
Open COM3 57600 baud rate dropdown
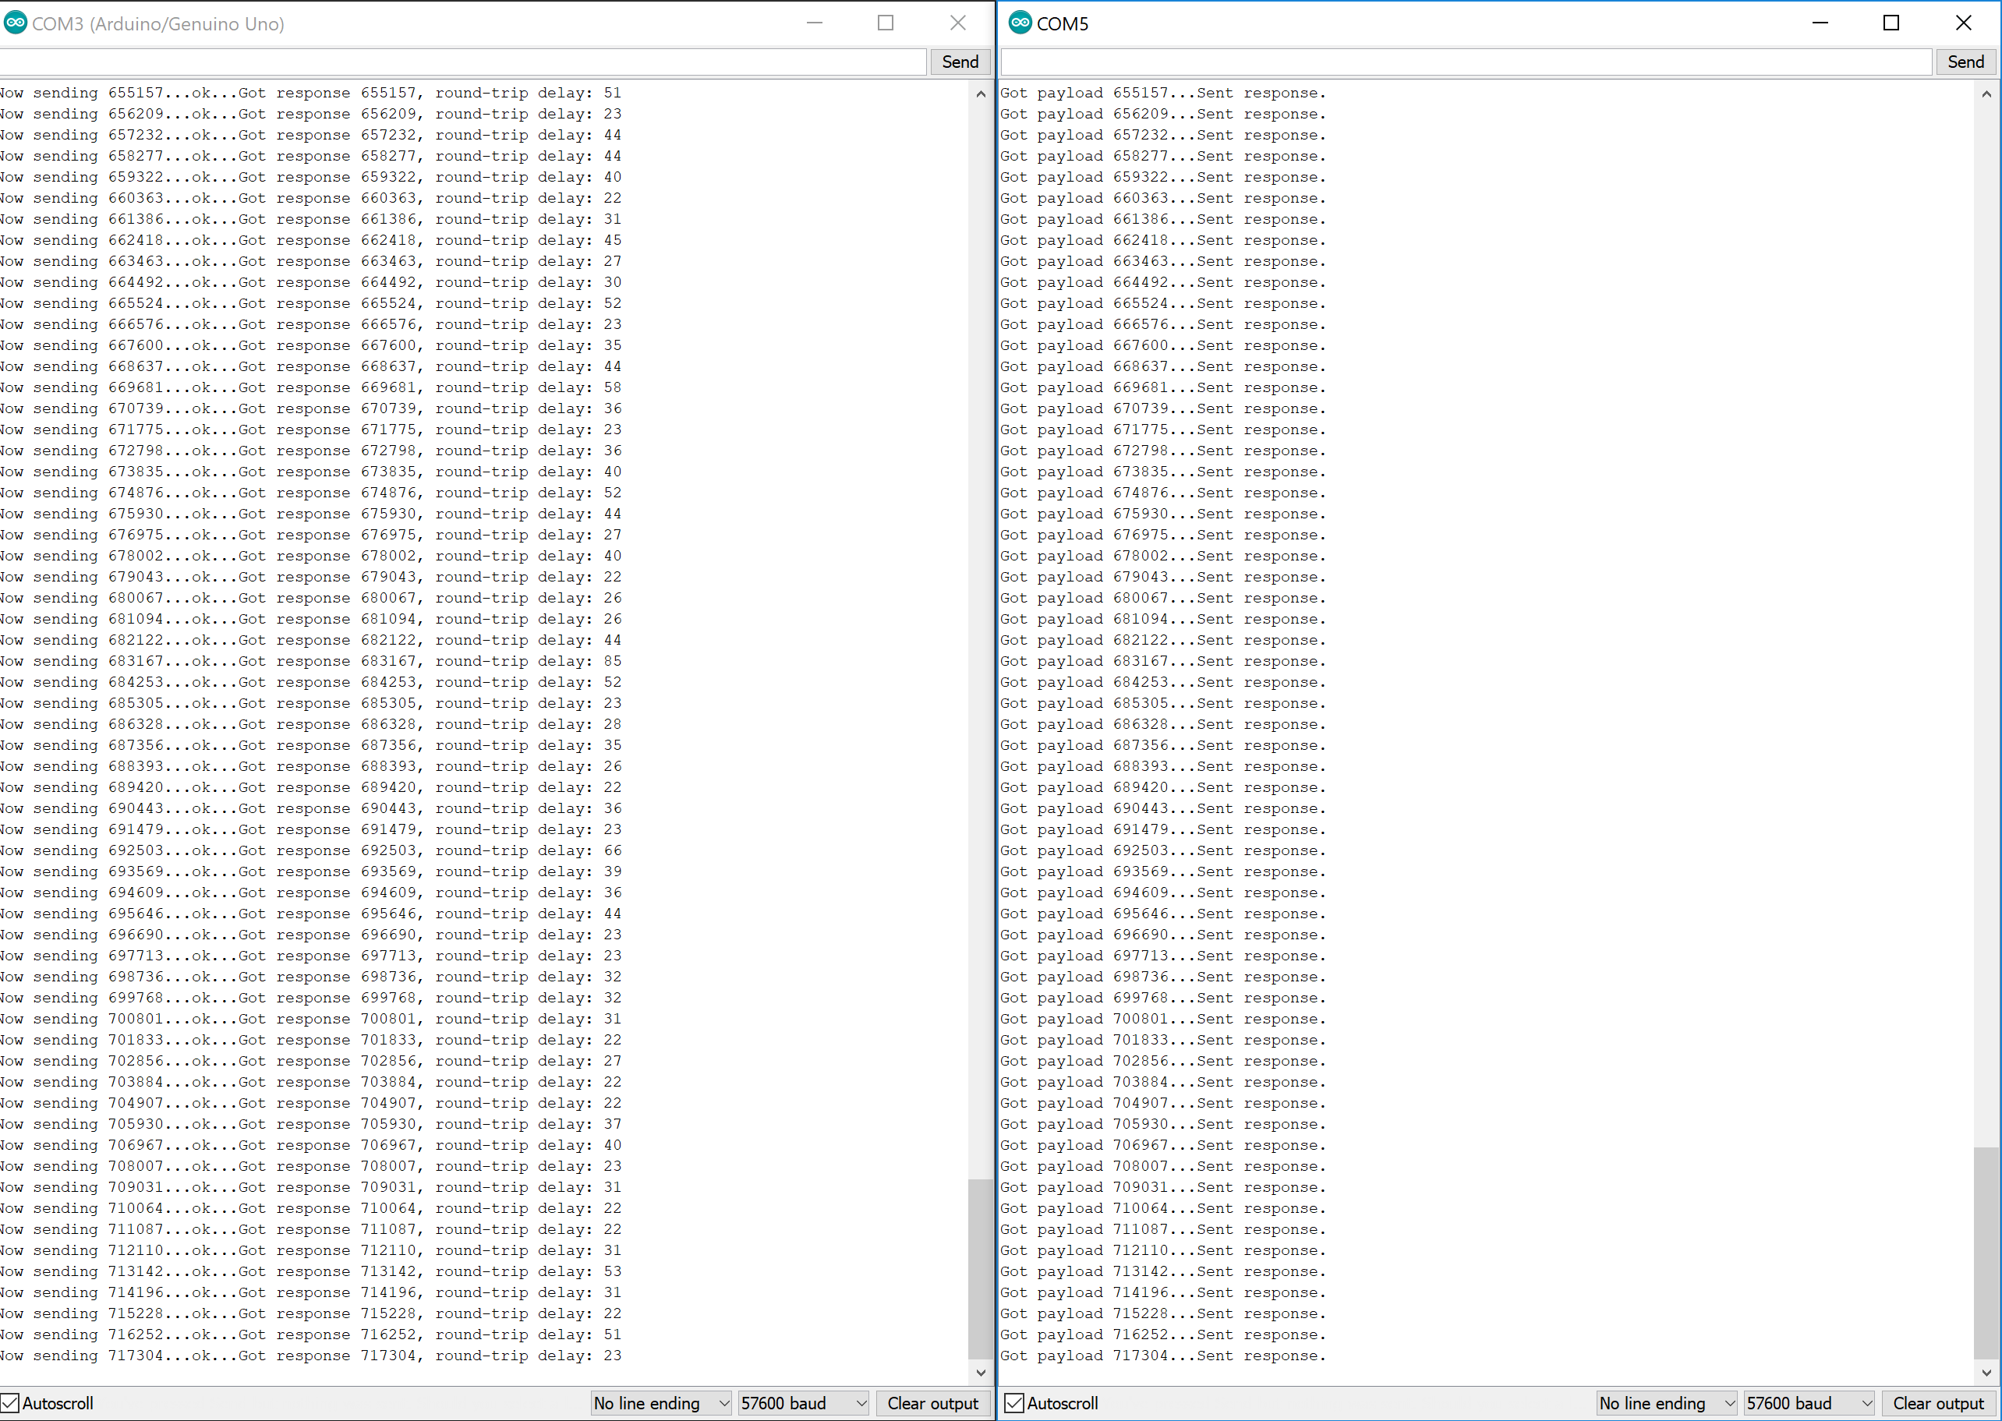pos(803,1402)
